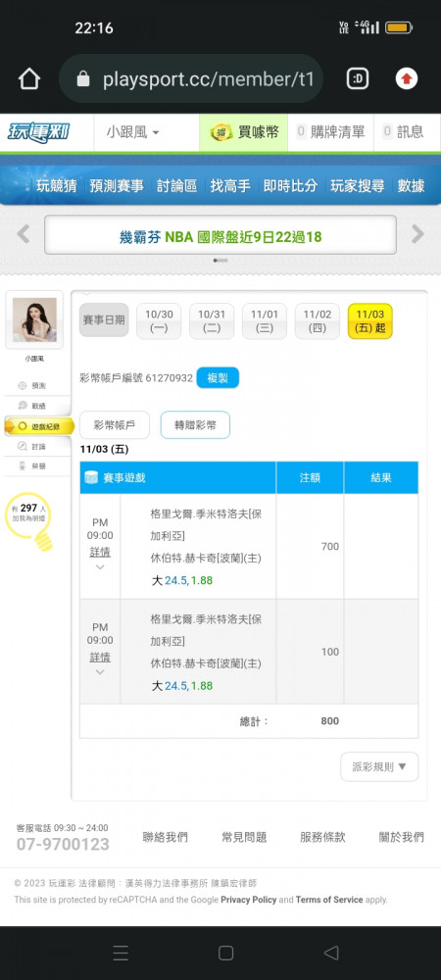Open 預測賽事 in the navigation bar

click(x=117, y=185)
